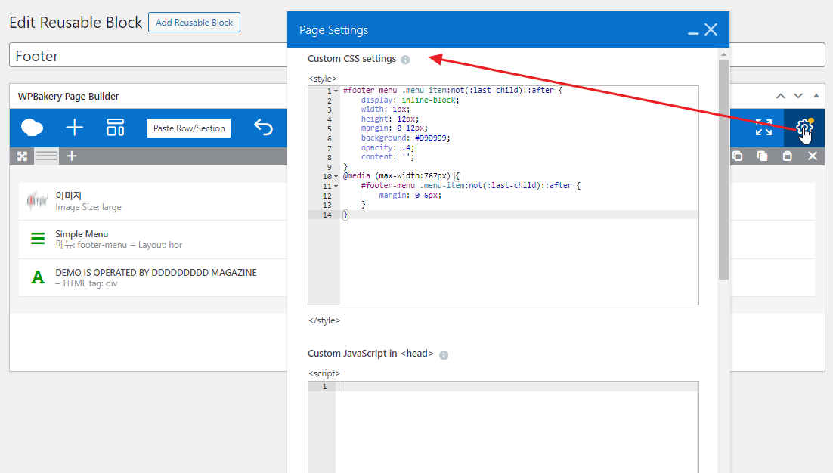Select DEMO IS OPERATED BY text block
Image resolution: width=833 pixels, height=473 pixels.
(156, 272)
